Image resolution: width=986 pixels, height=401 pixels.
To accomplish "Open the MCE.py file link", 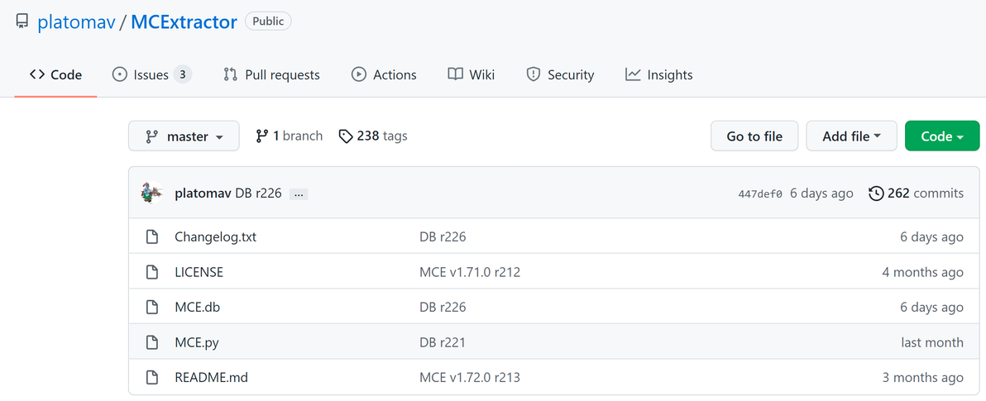I will pos(197,342).
